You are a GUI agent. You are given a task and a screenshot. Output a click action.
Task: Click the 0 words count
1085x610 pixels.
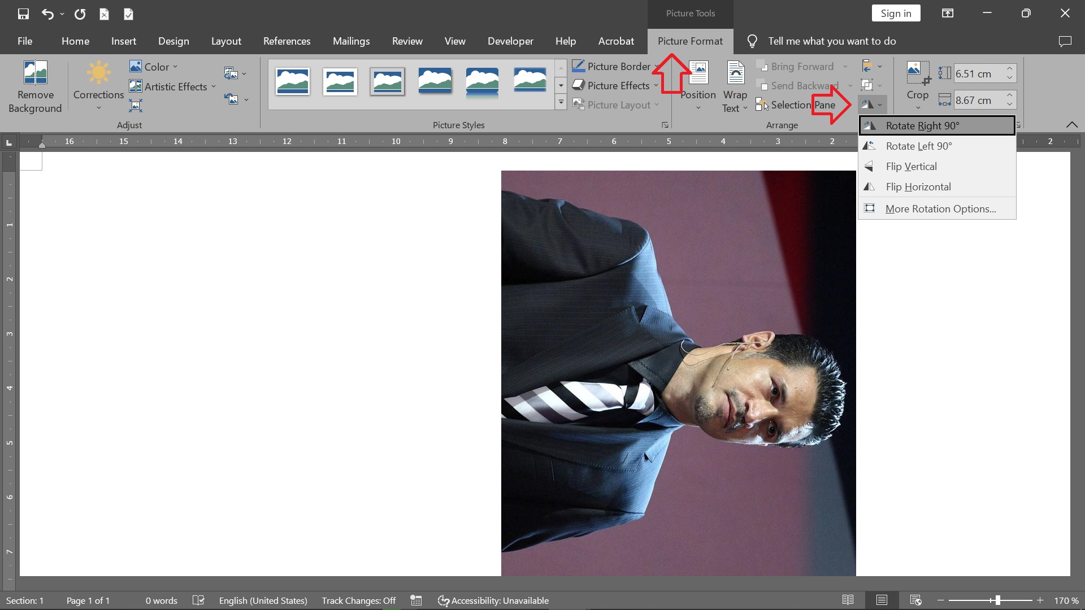click(162, 600)
